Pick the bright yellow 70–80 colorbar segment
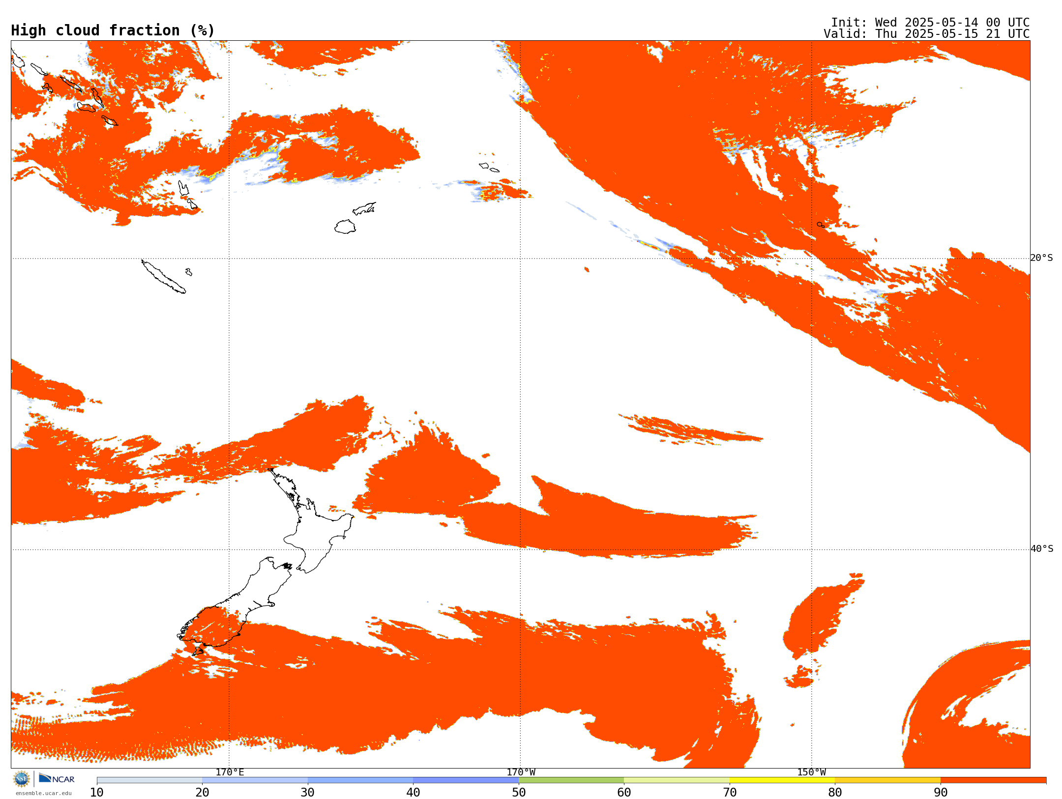Screen dimensions: 1062x799 pos(782,780)
